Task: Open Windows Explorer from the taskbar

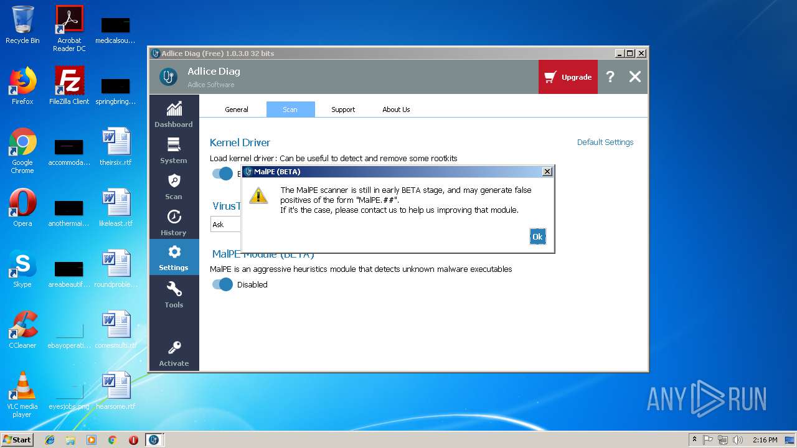Action: (70, 440)
